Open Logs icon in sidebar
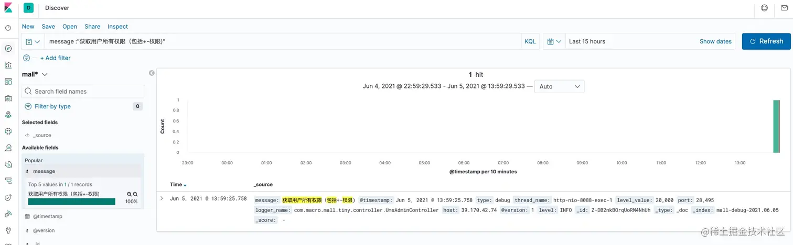This screenshot has height=245, width=793. point(8,164)
